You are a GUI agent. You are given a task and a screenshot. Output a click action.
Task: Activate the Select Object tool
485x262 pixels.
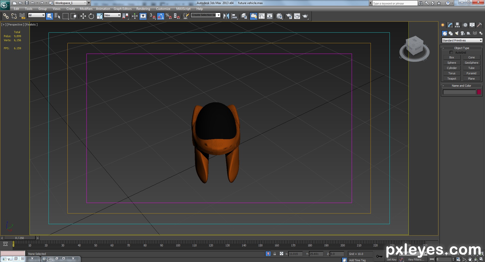50,16
